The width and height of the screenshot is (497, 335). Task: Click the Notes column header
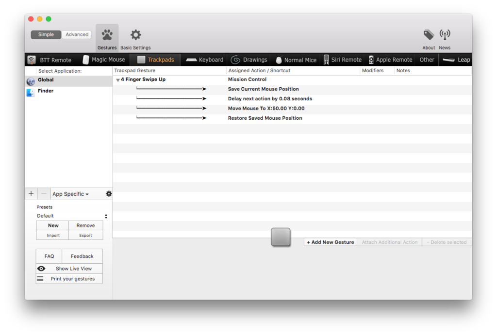point(433,71)
